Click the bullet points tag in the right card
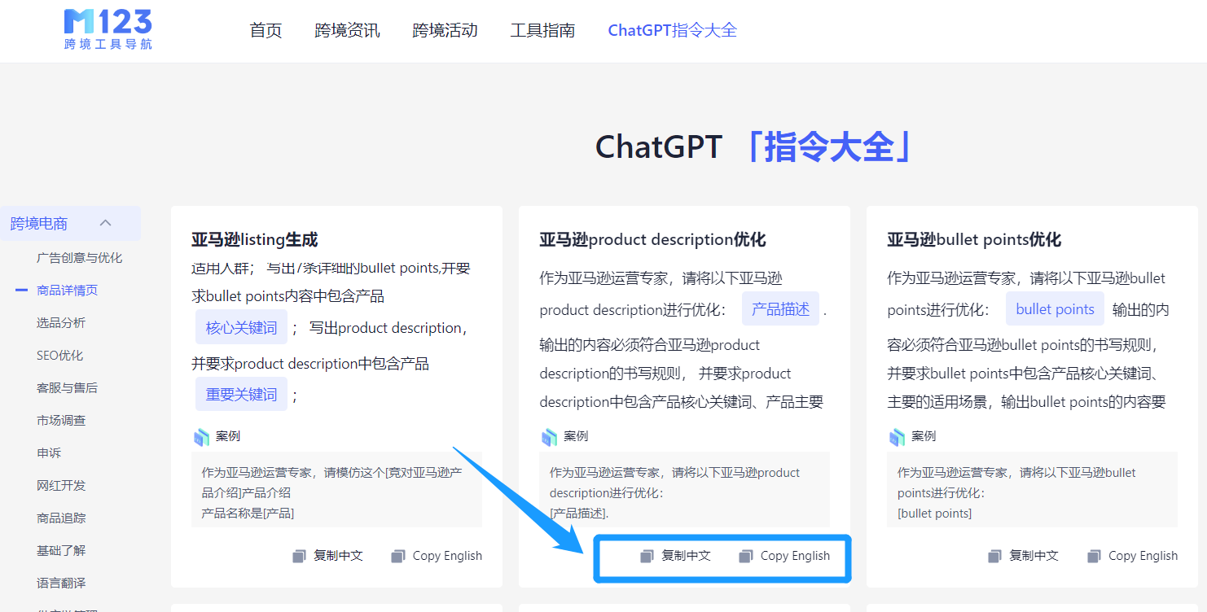This screenshot has width=1207, height=612. click(1055, 308)
